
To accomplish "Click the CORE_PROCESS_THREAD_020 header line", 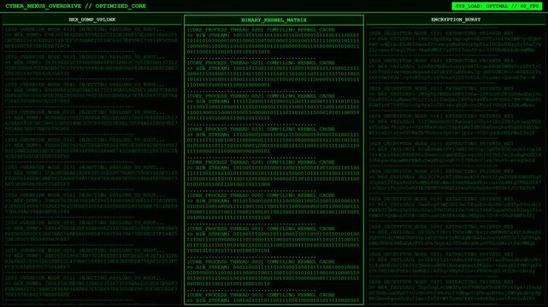I will click(261, 30).
